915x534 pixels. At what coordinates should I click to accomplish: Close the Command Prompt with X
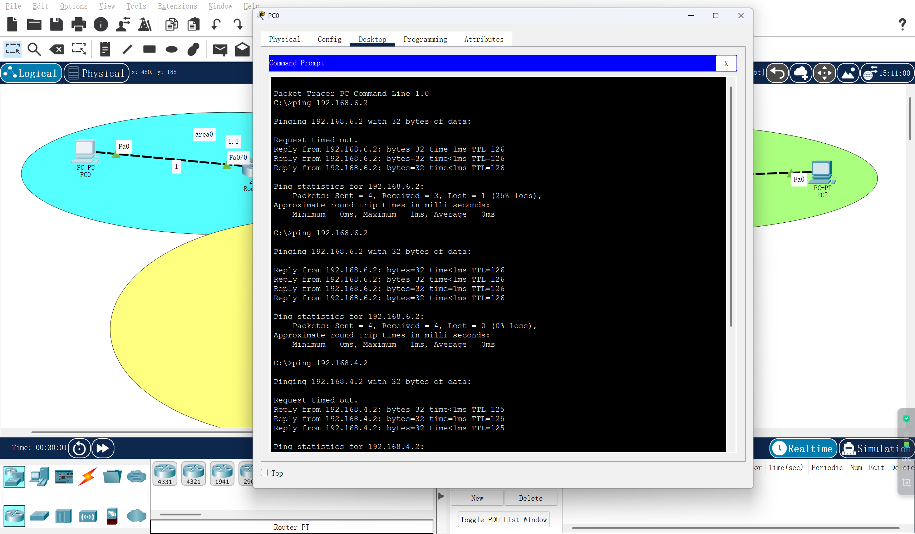pyautogui.click(x=726, y=63)
